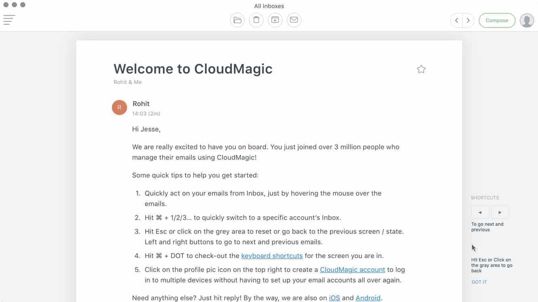538x302 pixels.
Task: Dismiss shortcuts tips with GOT IT
Action: pyautogui.click(x=479, y=282)
